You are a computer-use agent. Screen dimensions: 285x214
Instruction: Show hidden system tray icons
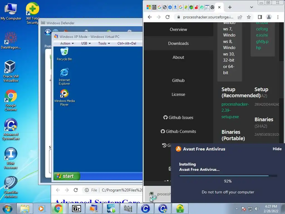(x=237, y=209)
